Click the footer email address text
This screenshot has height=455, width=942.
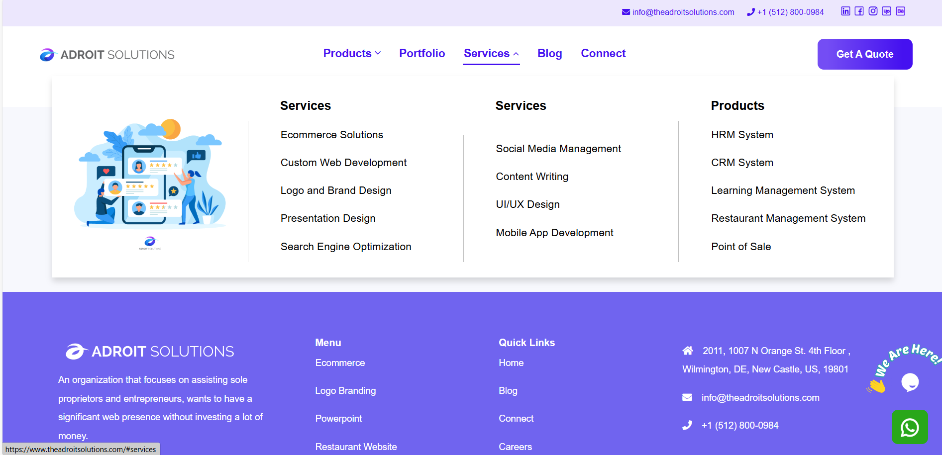point(760,398)
